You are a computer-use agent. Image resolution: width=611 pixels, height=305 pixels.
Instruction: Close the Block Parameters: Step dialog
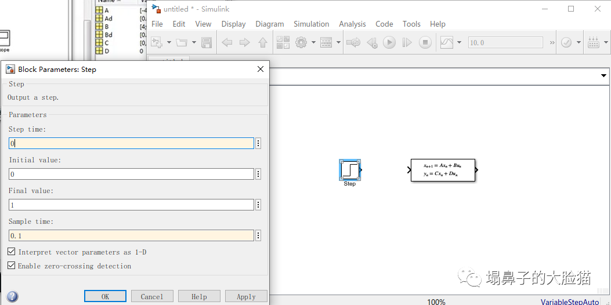[x=261, y=70]
